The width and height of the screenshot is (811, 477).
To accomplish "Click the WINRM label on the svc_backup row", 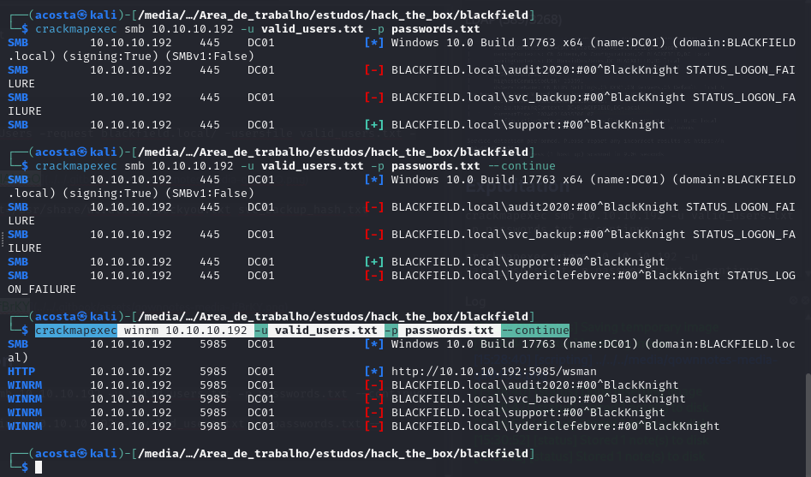I will point(25,399).
